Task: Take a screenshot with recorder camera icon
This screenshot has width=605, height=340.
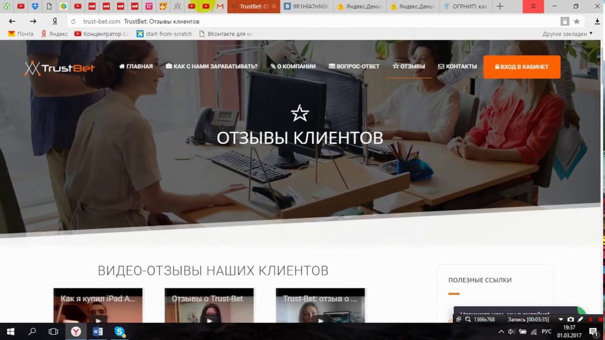Action: click(571, 319)
